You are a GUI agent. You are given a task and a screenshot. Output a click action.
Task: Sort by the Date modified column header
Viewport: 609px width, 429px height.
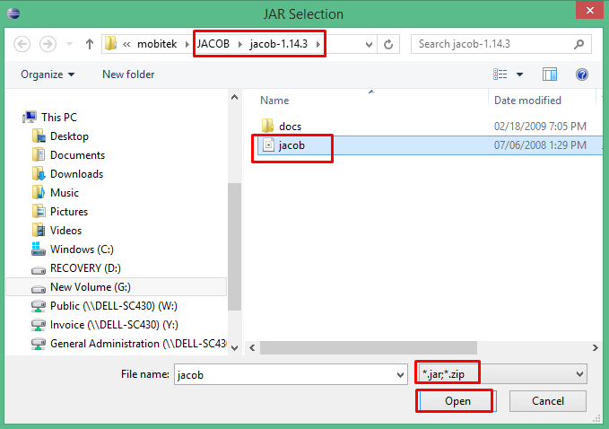coord(527,101)
